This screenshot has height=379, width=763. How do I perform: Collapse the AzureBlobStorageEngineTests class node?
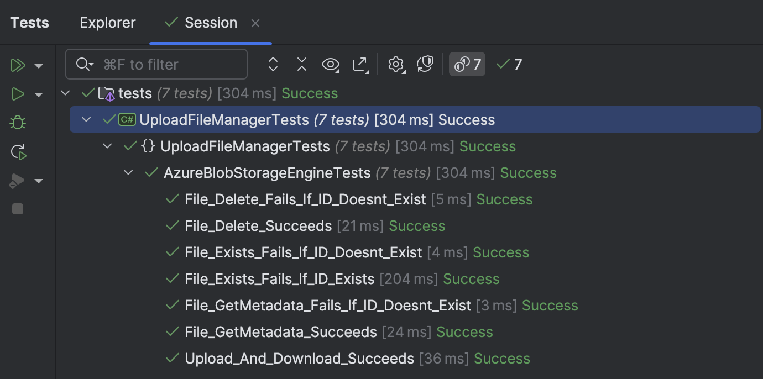128,172
